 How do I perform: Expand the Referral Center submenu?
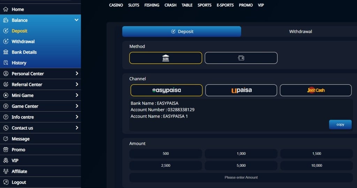point(77,84)
